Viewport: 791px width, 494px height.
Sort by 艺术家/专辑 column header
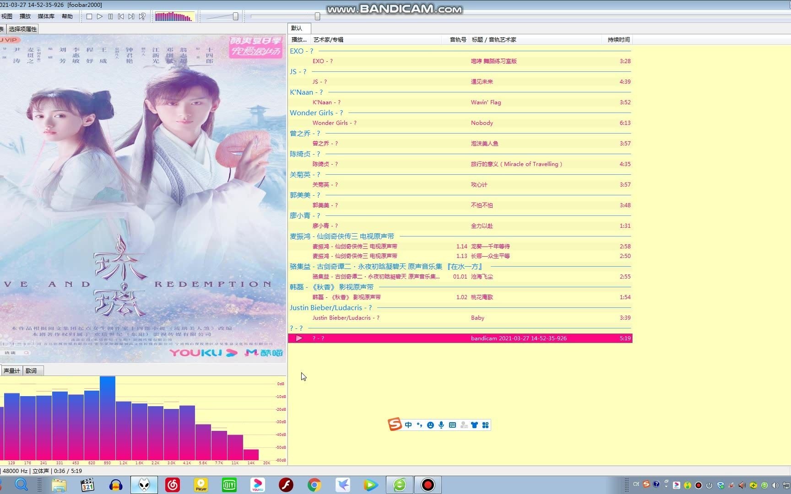click(375, 40)
